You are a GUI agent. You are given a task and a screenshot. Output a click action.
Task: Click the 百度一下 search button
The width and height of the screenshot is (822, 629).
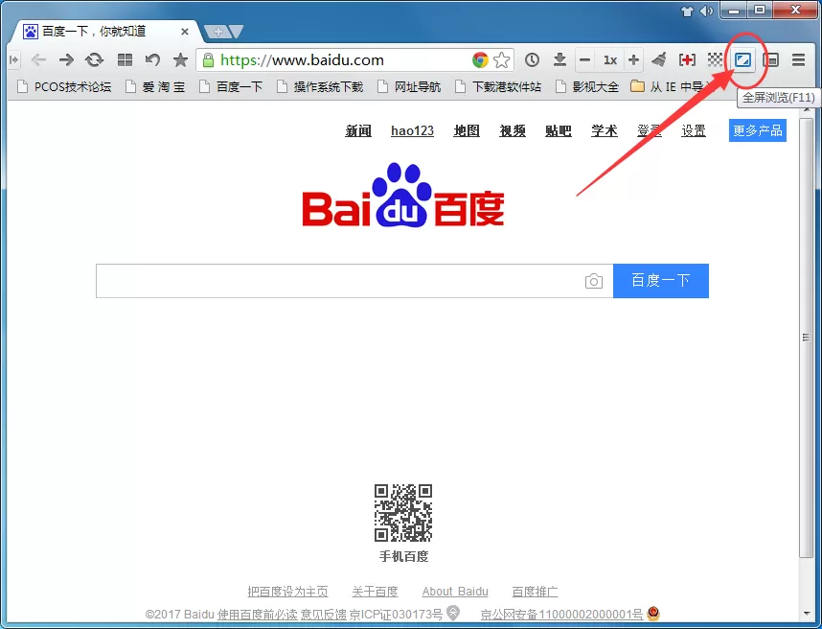660,281
